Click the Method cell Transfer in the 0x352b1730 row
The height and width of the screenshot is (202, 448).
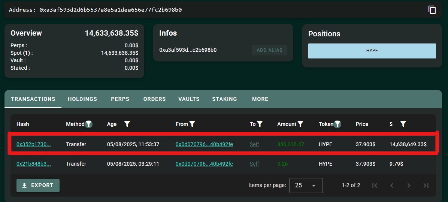click(x=76, y=144)
